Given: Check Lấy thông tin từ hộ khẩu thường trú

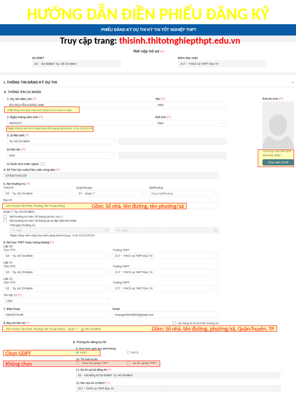Looking at the screenshot, I should pyautogui.click(x=174, y=323).
